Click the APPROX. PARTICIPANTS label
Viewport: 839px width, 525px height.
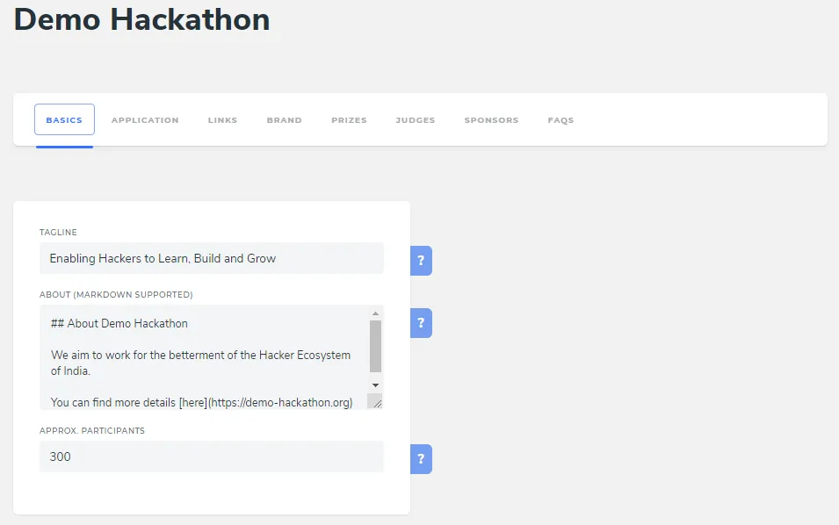[92, 431]
